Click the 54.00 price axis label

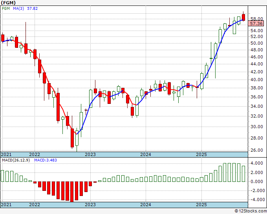point(257,31)
